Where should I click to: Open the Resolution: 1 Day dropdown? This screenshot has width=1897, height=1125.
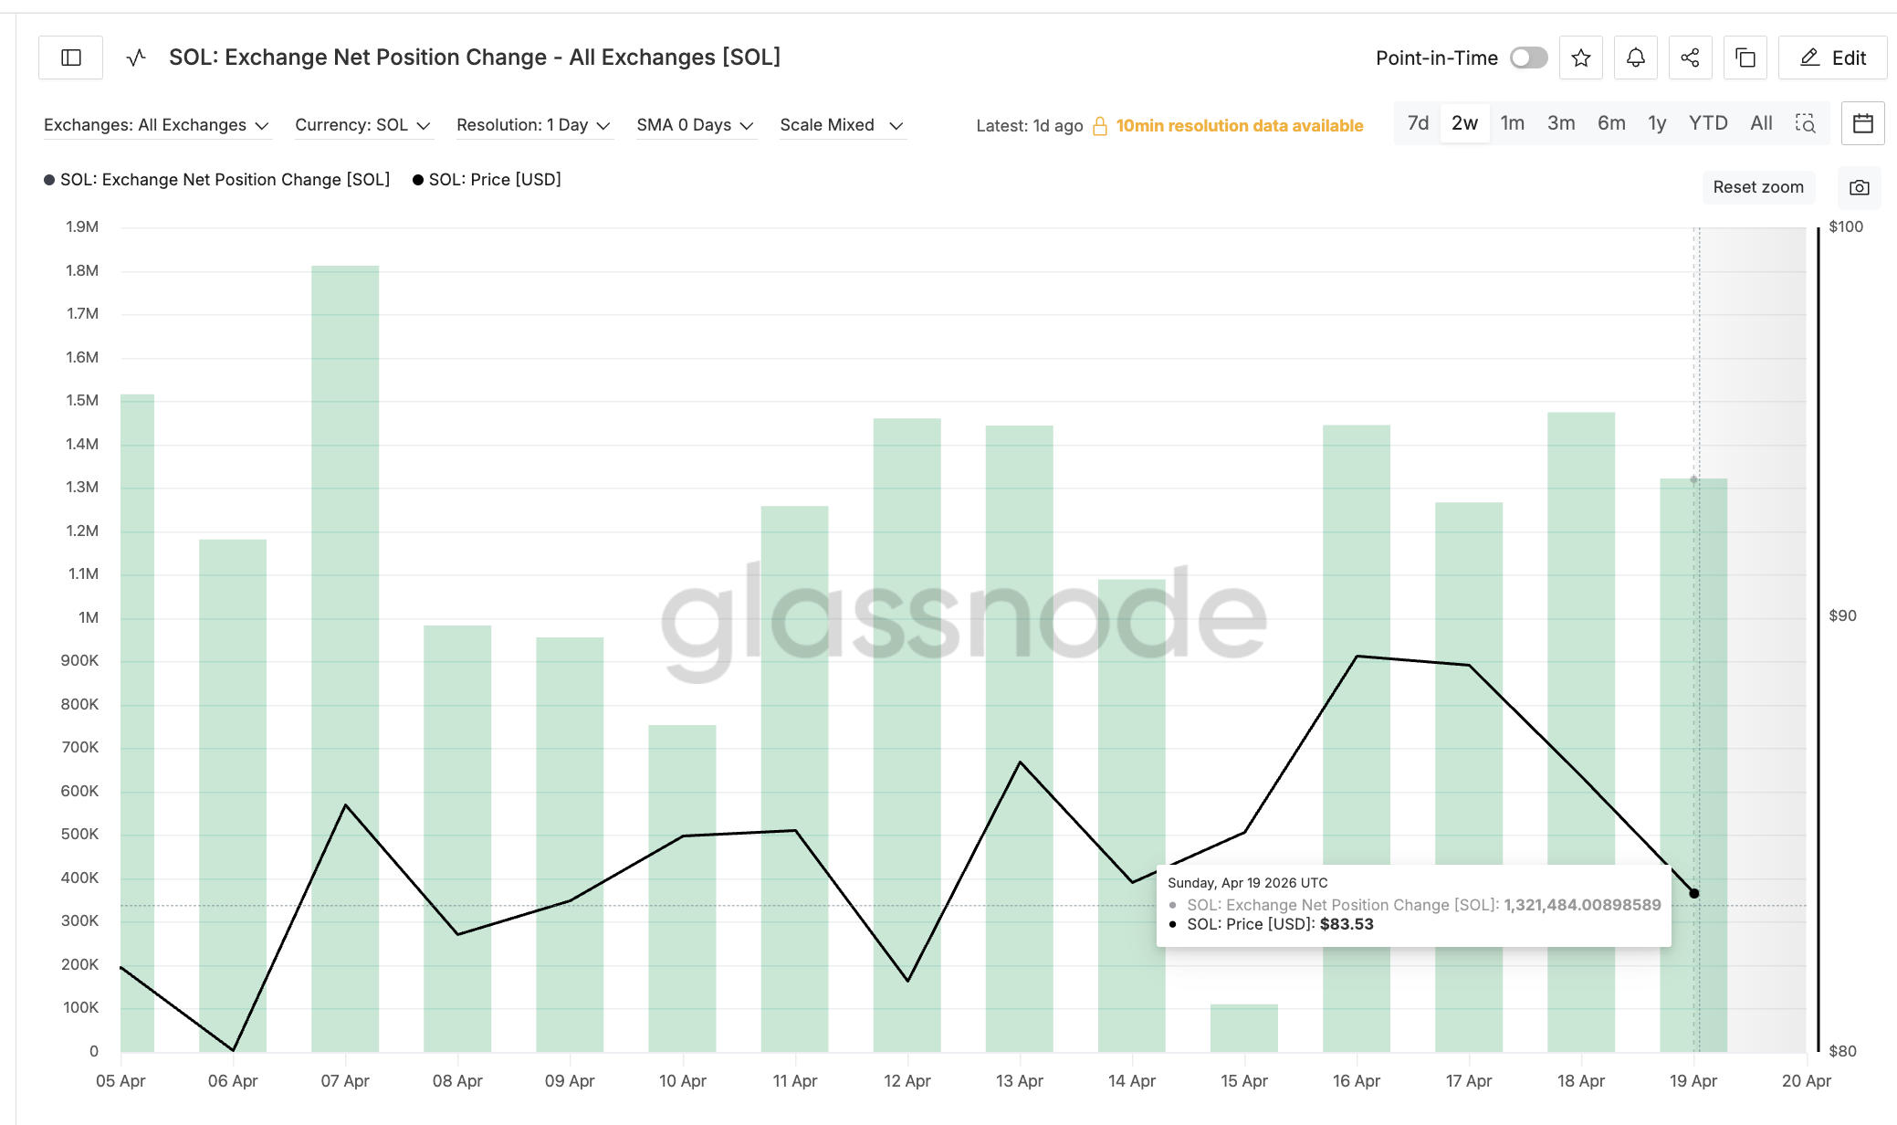click(x=533, y=125)
